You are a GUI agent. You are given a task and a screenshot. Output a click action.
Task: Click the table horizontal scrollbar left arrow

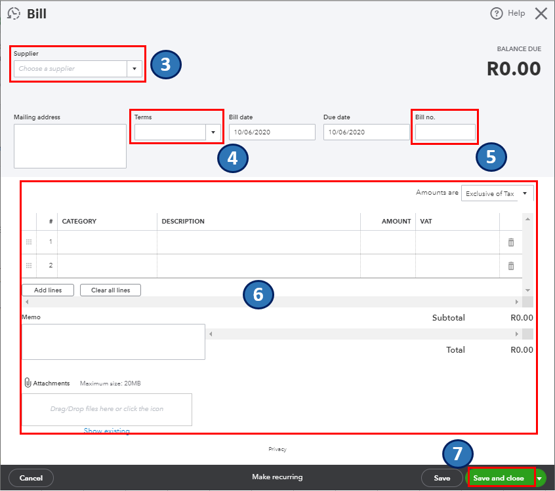click(x=27, y=302)
